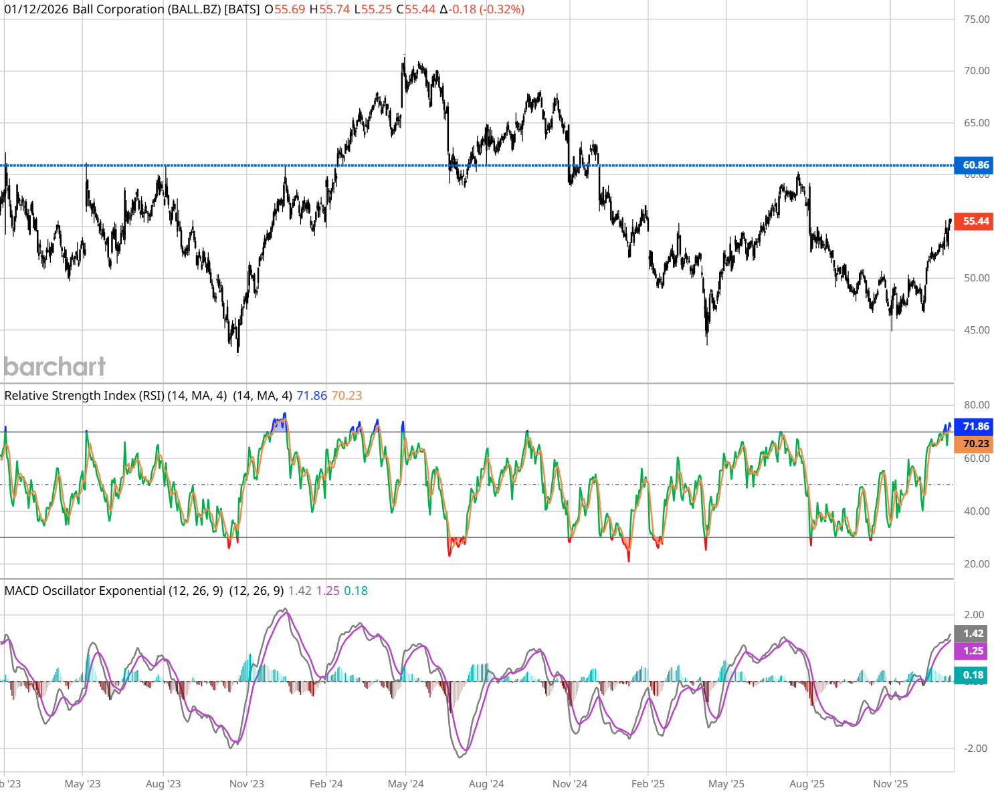This screenshot has height=796, width=994.
Task: Click the barchart watermark logo
Action: [x=55, y=366]
